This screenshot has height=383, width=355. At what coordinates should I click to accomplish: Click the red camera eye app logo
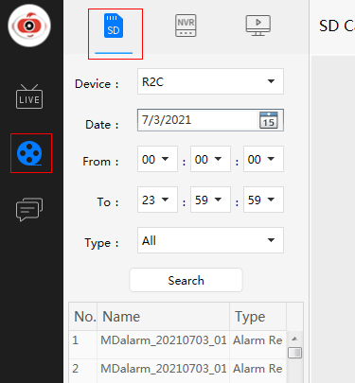(x=29, y=26)
